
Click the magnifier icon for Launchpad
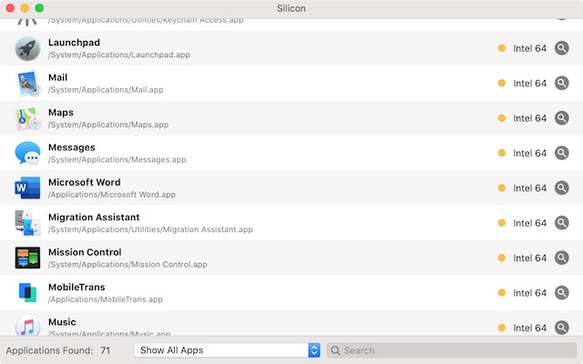(x=562, y=48)
